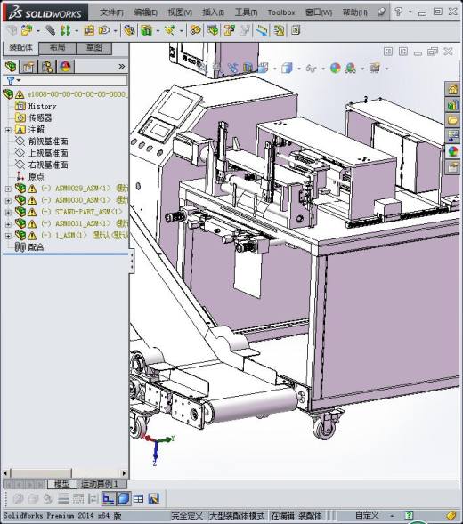Switch to the 装配体 command tab
Screen dimensions: 463x524
[20, 48]
